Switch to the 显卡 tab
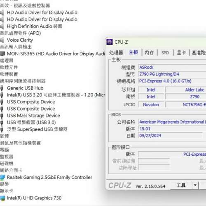 181,53
